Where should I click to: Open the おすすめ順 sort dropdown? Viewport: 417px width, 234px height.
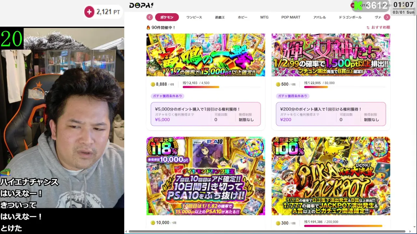pos(378,27)
